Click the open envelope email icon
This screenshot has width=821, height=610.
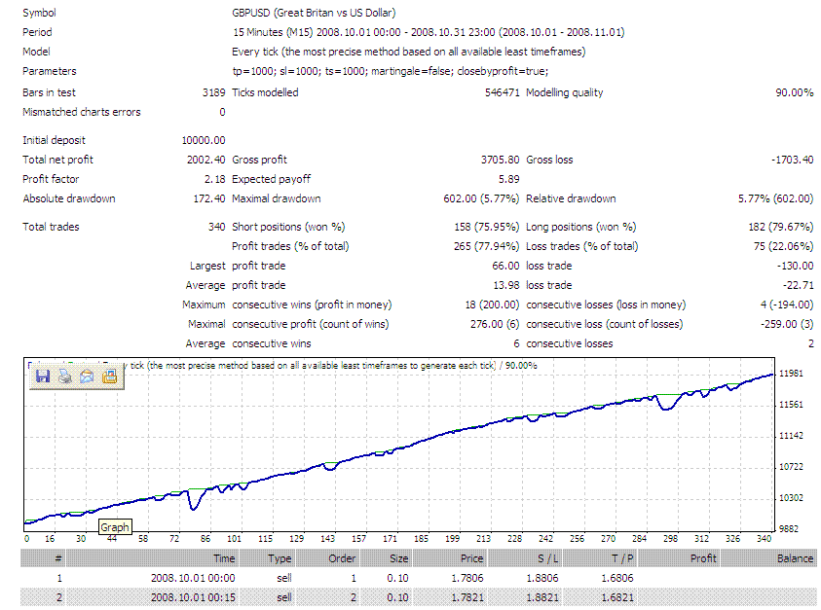click(x=87, y=376)
